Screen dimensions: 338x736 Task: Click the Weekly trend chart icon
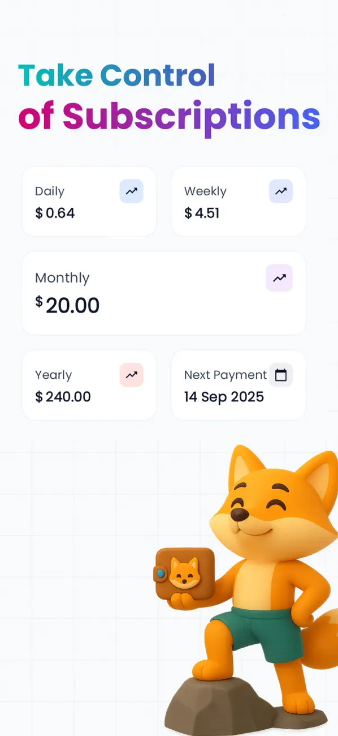point(281,191)
